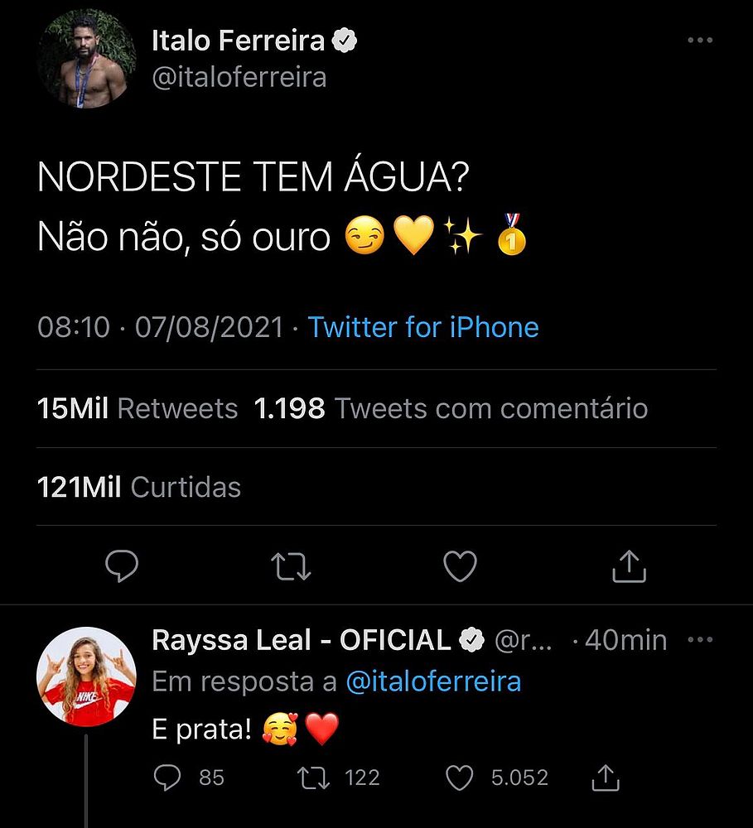753x828 pixels.
Task: Retweet Italo Ferreira's main tweet
Action: tap(291, 566)
